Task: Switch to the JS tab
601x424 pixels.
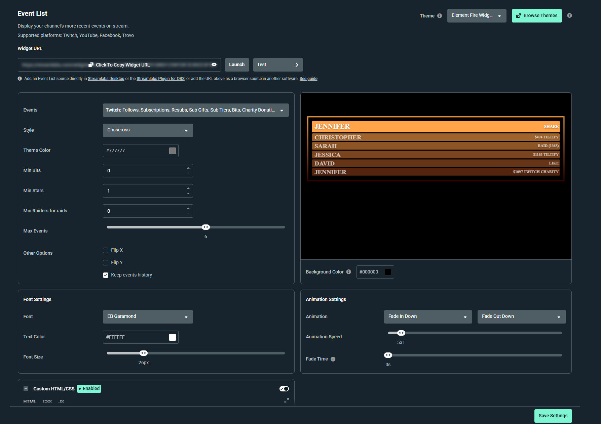Action: [61, 401]
